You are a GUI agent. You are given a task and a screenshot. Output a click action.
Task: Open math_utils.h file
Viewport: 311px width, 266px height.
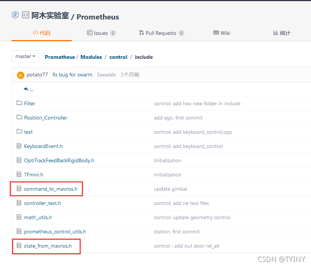click(38, 218)
